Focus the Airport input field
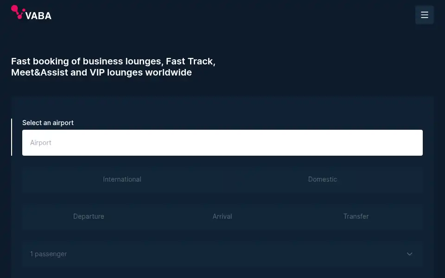Screen dimensions: 445x278 pyautogui.click(x=222, y=143)
